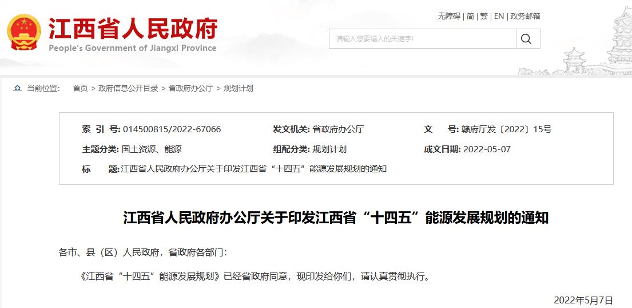
Task: Click the 江西省人民政府 site title
Action: point(133,28)
